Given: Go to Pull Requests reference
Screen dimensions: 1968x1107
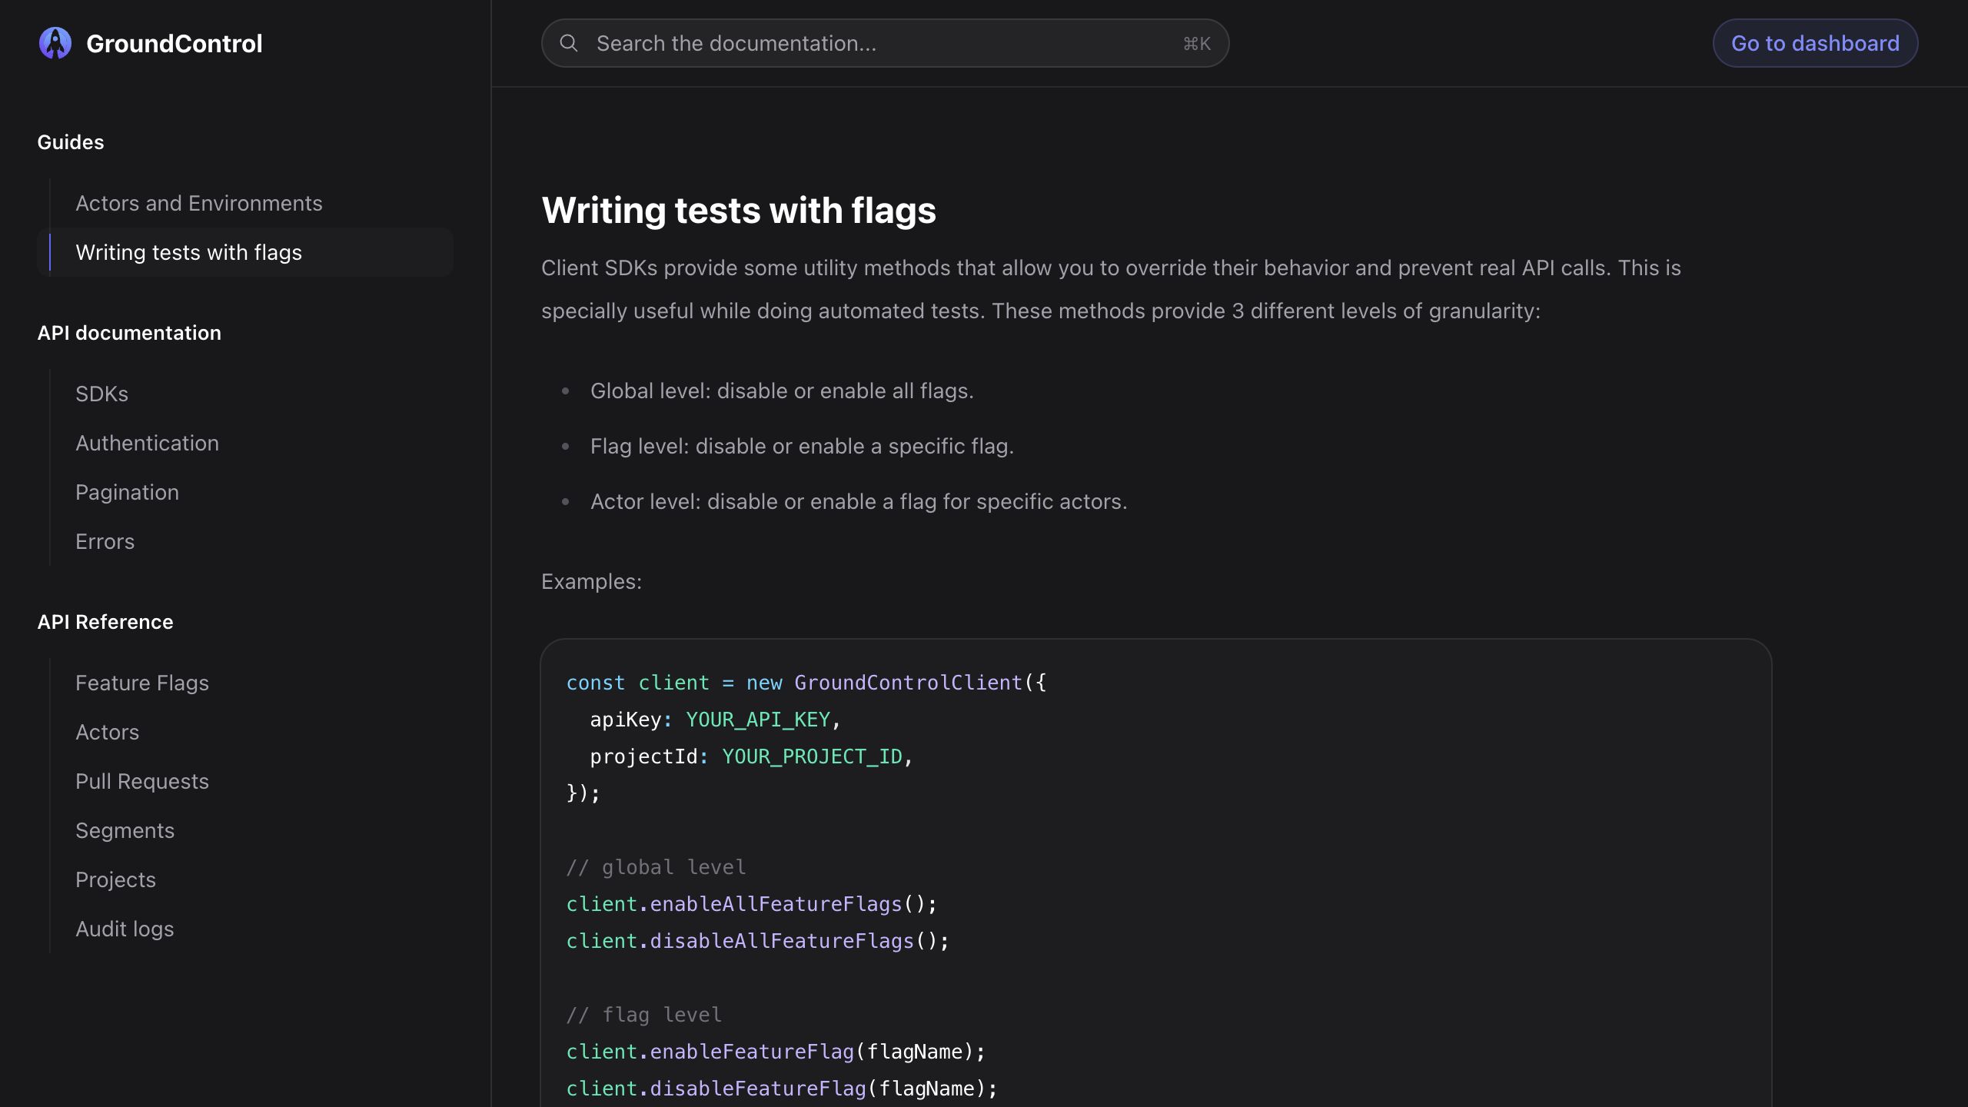Looking at the screenshot, I should 142,781.
